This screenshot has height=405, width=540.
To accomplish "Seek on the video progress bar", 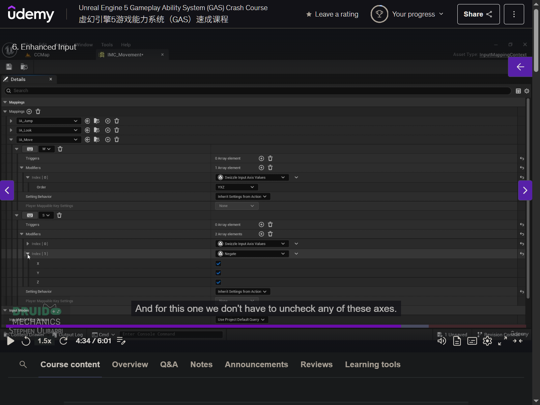I will (x=266, y=326).
